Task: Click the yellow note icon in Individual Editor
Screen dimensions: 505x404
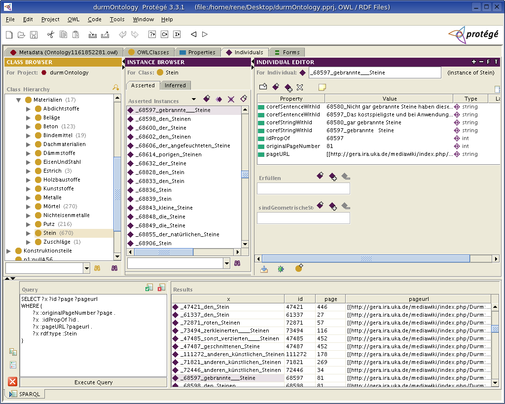Action: pos(322,87)
